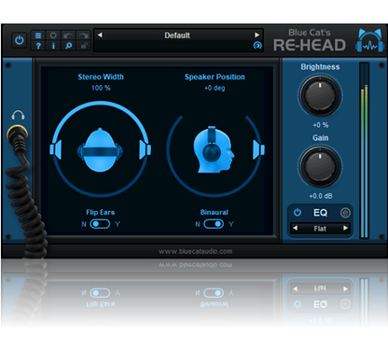Toggle the plugin bypass power button
This screenshot has width=388, height=351.
pyautogui.click(x=20, y=40)
